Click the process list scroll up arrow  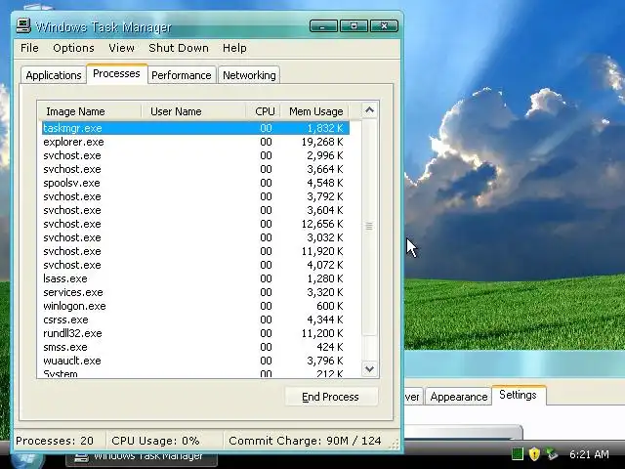(x=369, y=110)
